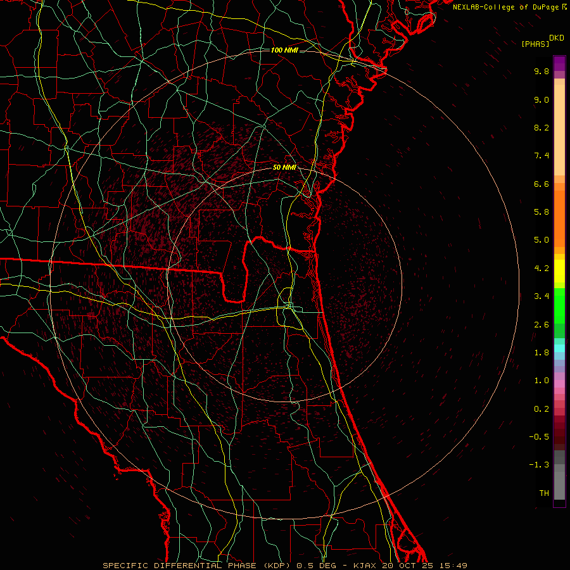Click the [PHAS] units label
The height and width of the screenshot is (570, 570).
[535, 44]
